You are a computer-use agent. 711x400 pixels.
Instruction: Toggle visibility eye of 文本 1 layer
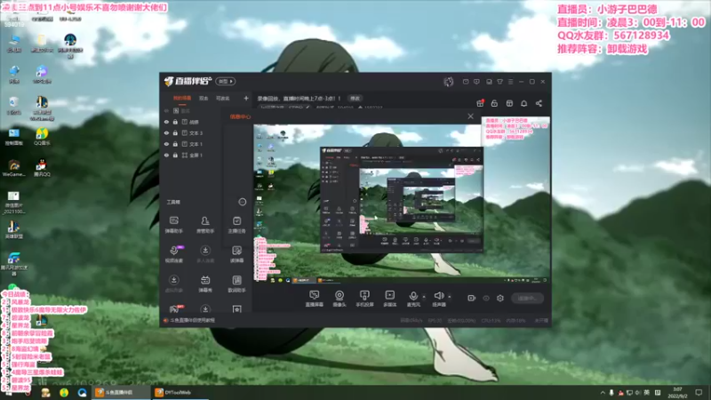click(166, 144)
